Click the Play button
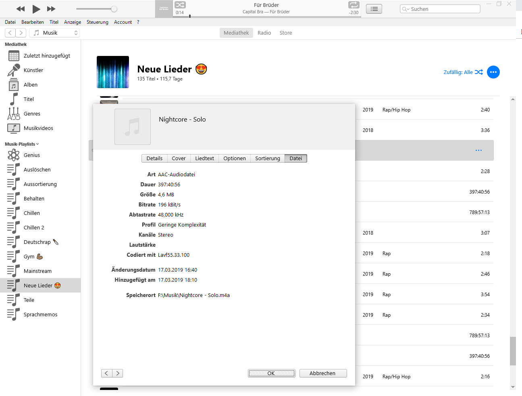Image resolution: width=522 pixels, height=396 pixels. 36,9
